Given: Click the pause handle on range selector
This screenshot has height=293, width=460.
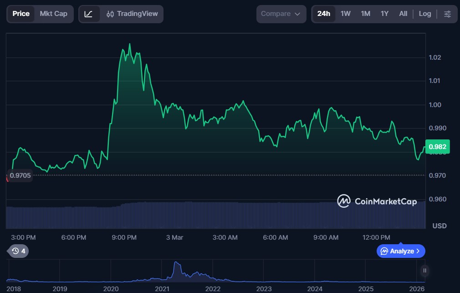Looking at the screenshot, I should [424, 271].
